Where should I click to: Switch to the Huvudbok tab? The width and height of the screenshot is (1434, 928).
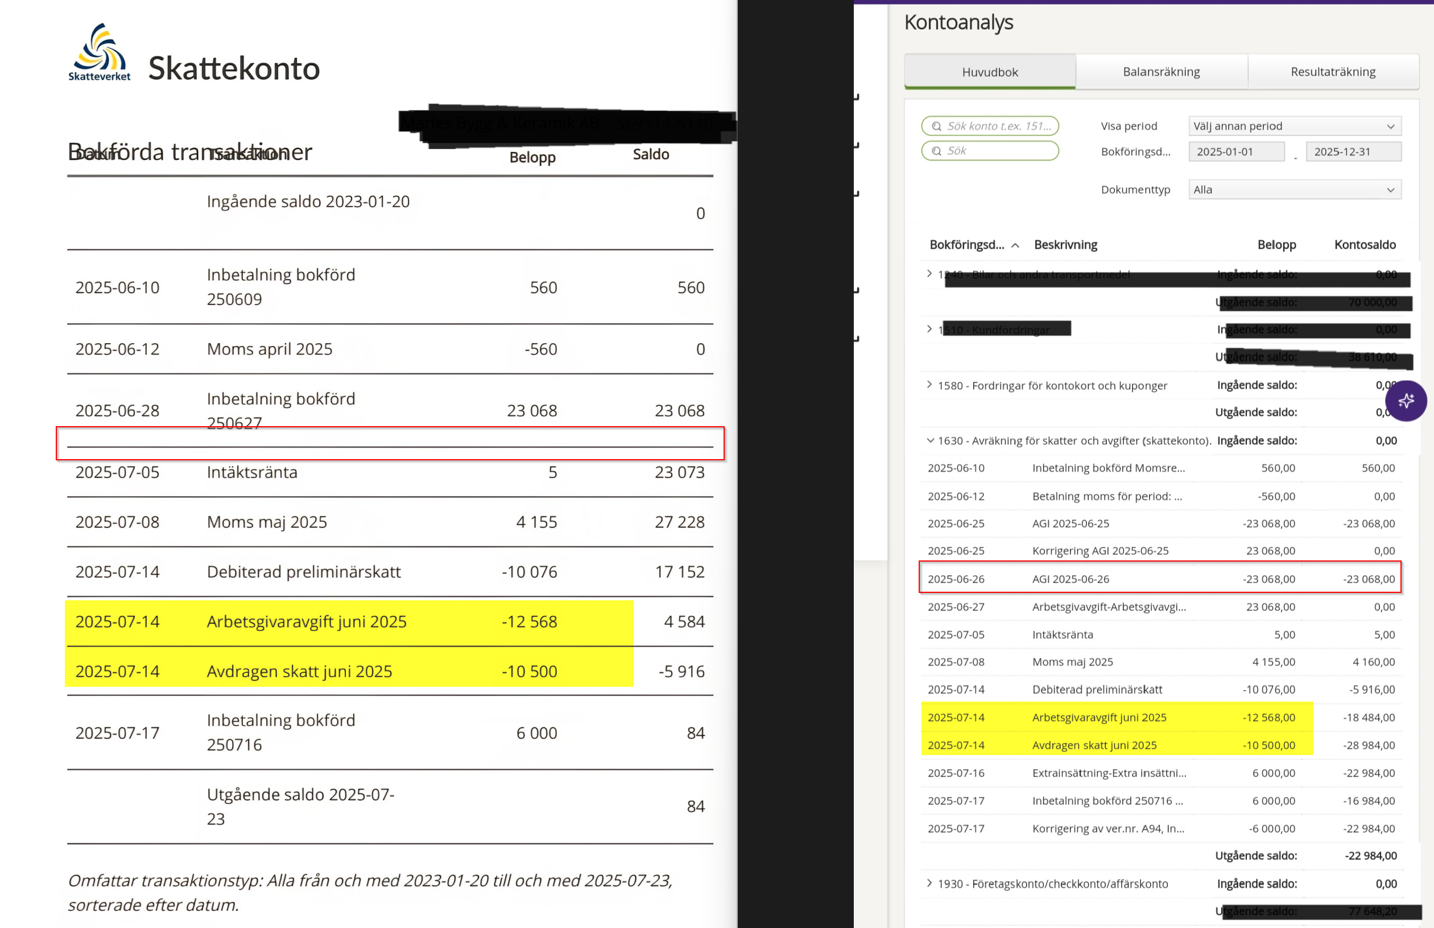click(x=990, y=72)
